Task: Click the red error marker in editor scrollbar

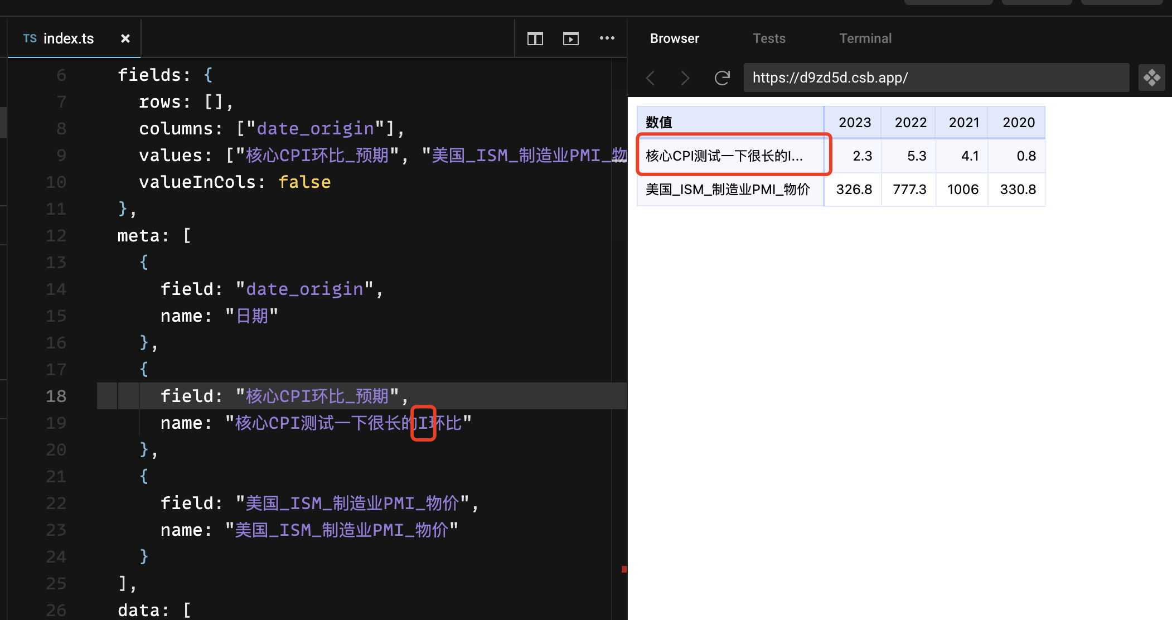Action: [x=624, y=569]
